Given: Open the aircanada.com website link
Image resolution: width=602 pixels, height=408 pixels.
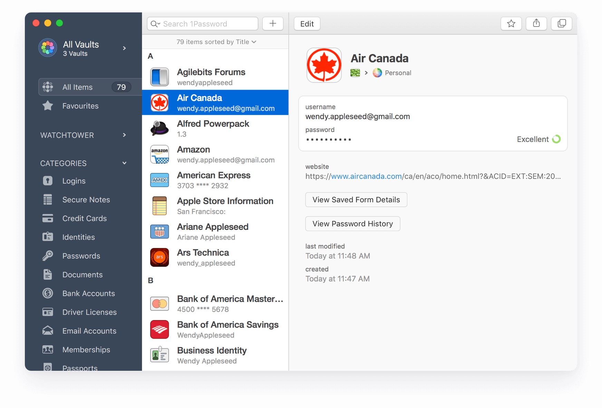Looking at the screenshot, I should (x=367, y=176).
